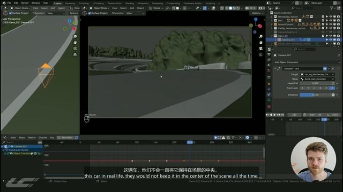This screenshot has width=343, height=192.
Task: Open the Object Constraints properties tab icon
Action: pyautogui.click(x=269, y=94)
